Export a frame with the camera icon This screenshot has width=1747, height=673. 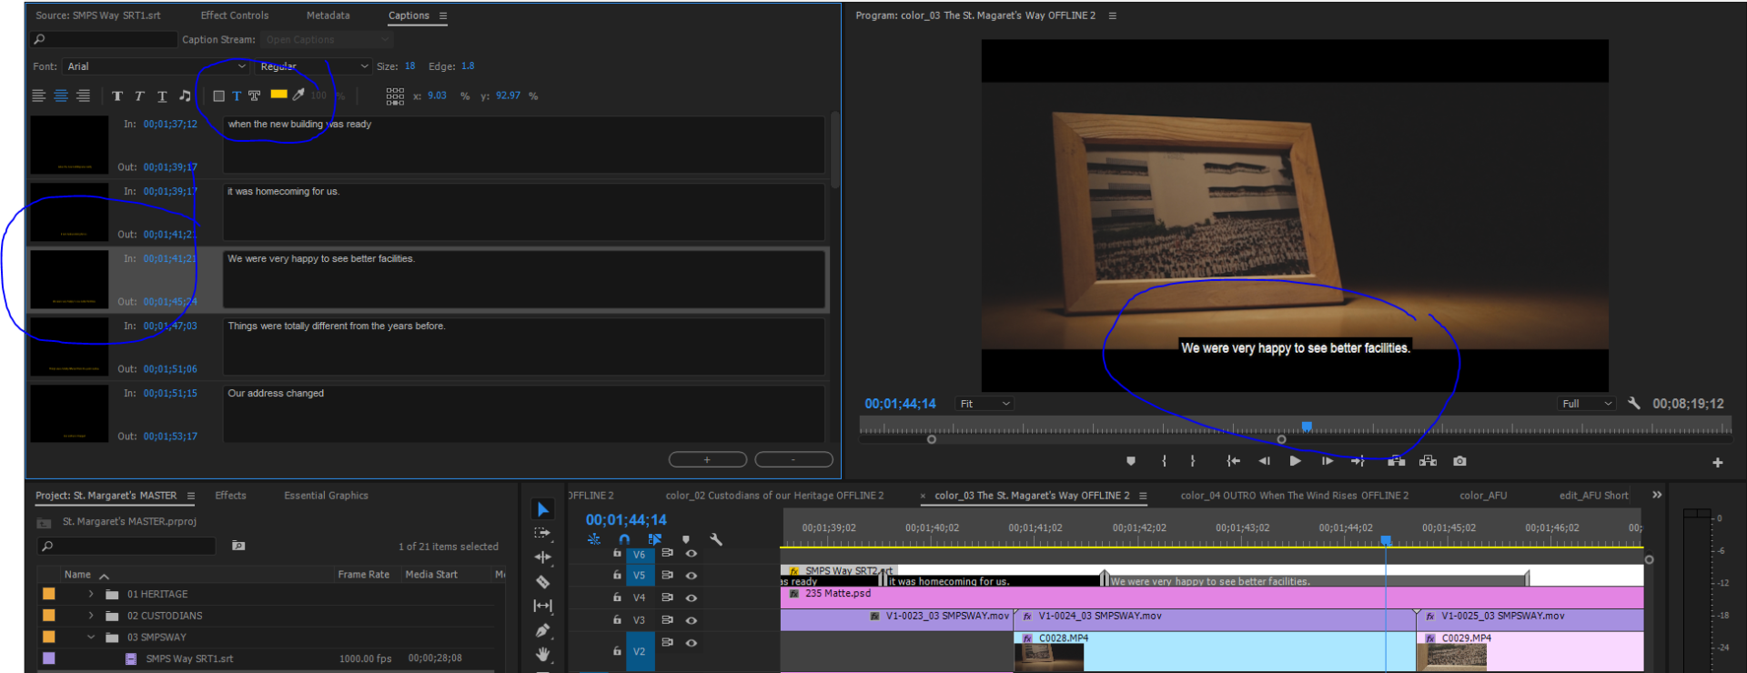(1459, 461)
